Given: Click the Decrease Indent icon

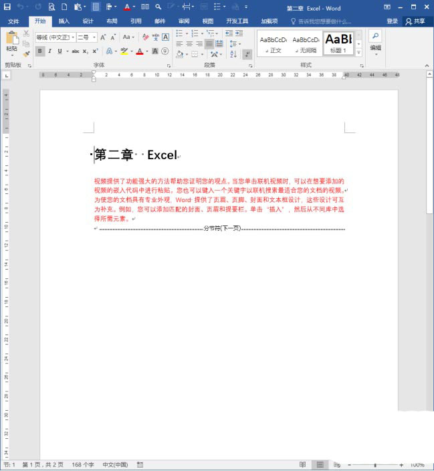Looking at the screenshot, I should pos(229,33).
